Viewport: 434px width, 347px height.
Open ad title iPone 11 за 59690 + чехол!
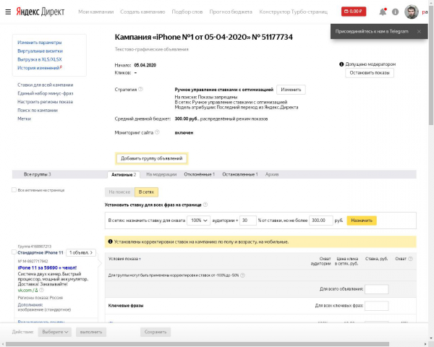[x=47, y=267]
